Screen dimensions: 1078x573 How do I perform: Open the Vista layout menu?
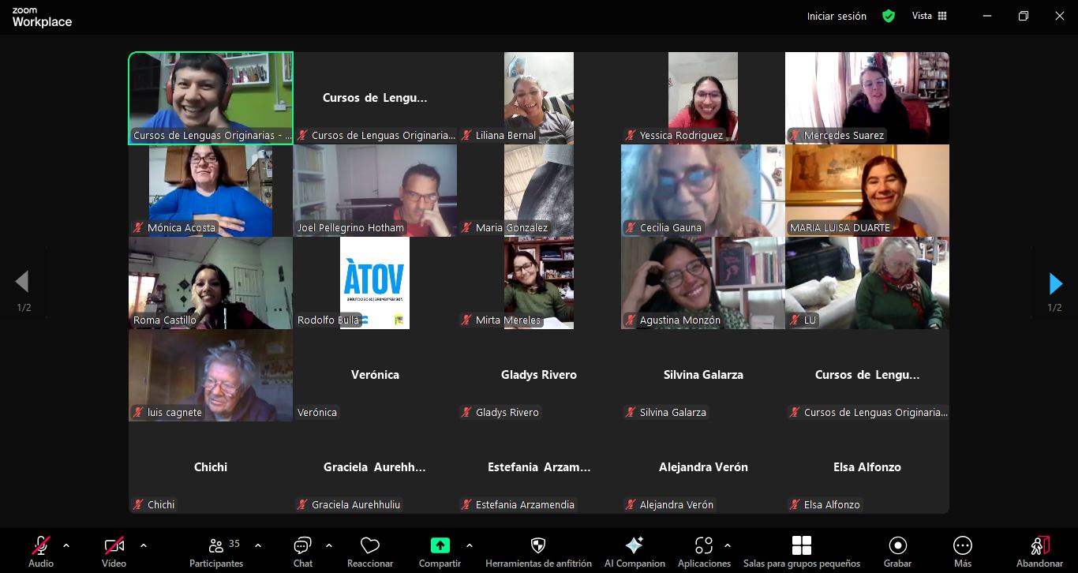click(929, 16)
